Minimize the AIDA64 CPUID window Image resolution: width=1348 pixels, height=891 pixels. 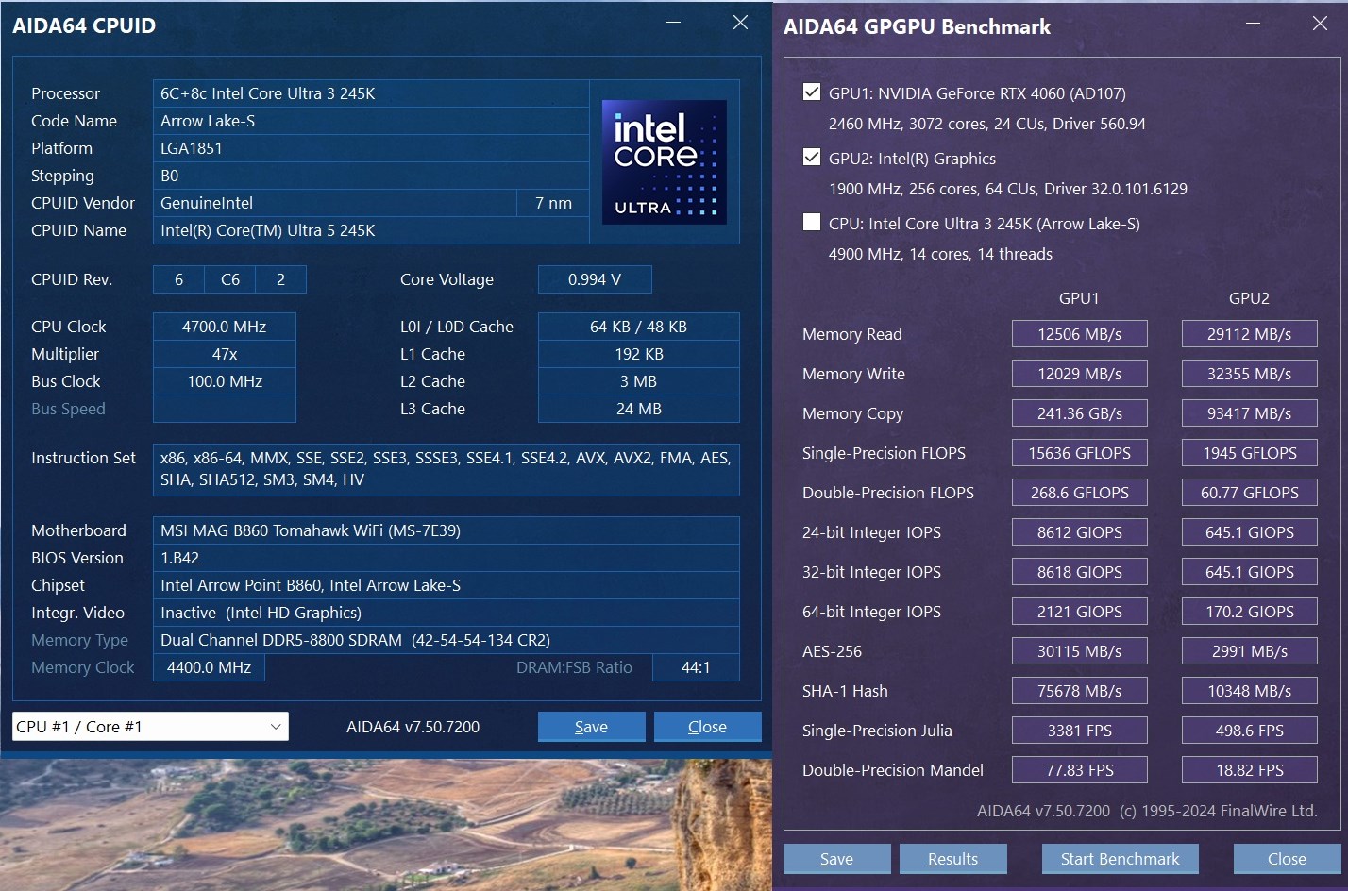pyautogui.click(x=673, y=23)
